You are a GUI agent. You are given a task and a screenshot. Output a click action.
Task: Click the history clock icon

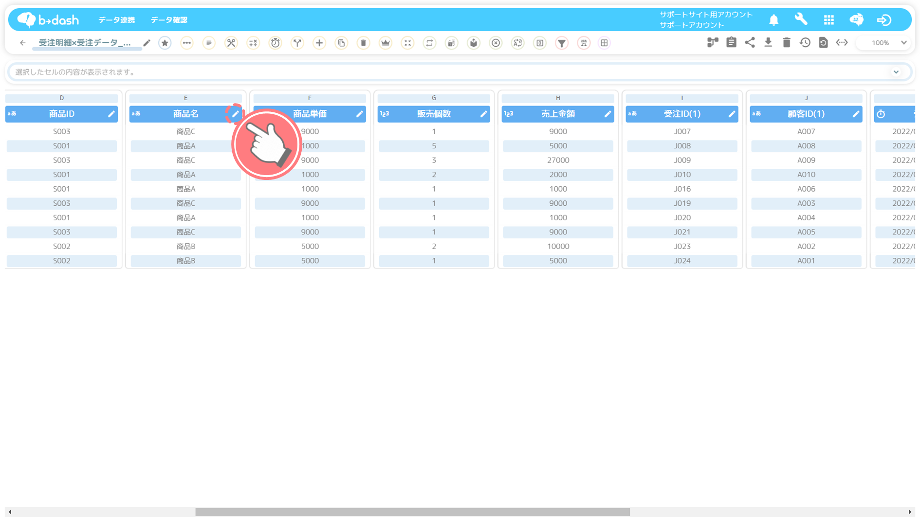(805, 42)
